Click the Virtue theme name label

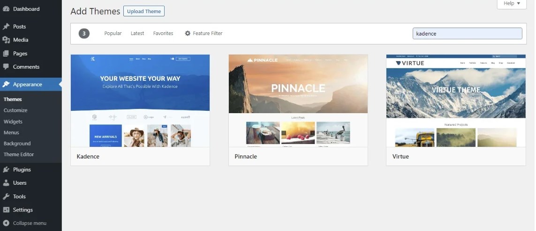pyautogui.click(x=400, y=156)
